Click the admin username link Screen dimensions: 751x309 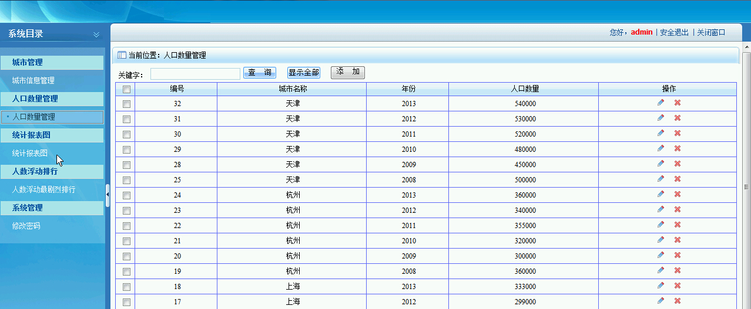(642, 32)
